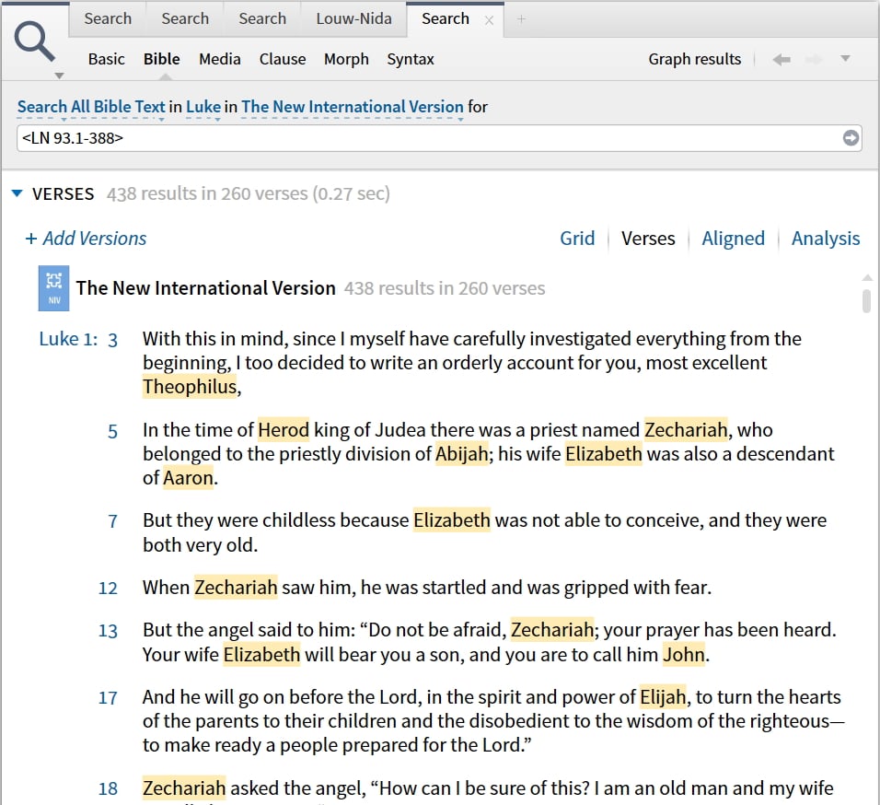Change the Luke passage range
The width and height of the screenshot is (880, 805).
point(203,107)
